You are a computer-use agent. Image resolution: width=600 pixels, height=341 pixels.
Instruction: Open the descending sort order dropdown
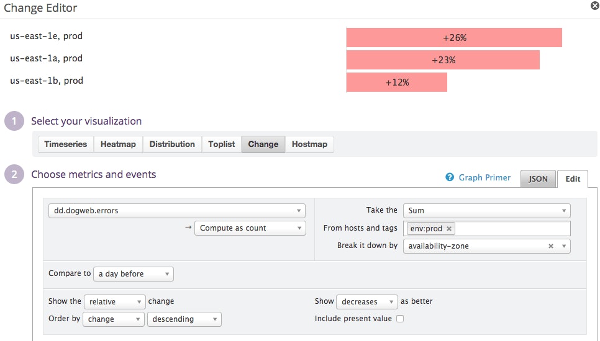pyautogui.click(x=184, y=319)
